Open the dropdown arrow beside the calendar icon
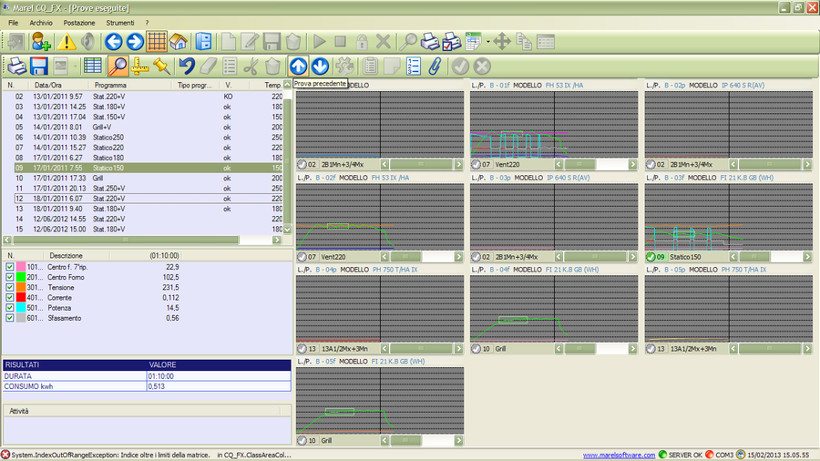The width and height of the screenshot is (820, 461). [x=488, y=41]
